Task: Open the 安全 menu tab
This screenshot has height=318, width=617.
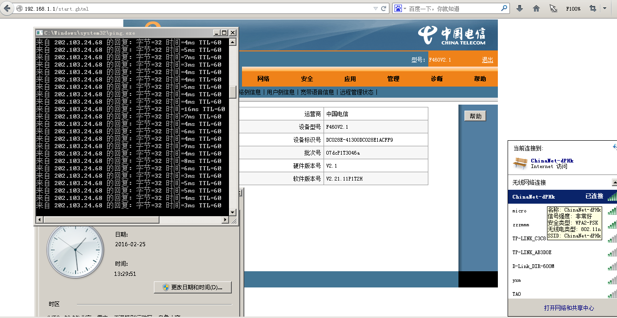Action: [x=307, y=79]
